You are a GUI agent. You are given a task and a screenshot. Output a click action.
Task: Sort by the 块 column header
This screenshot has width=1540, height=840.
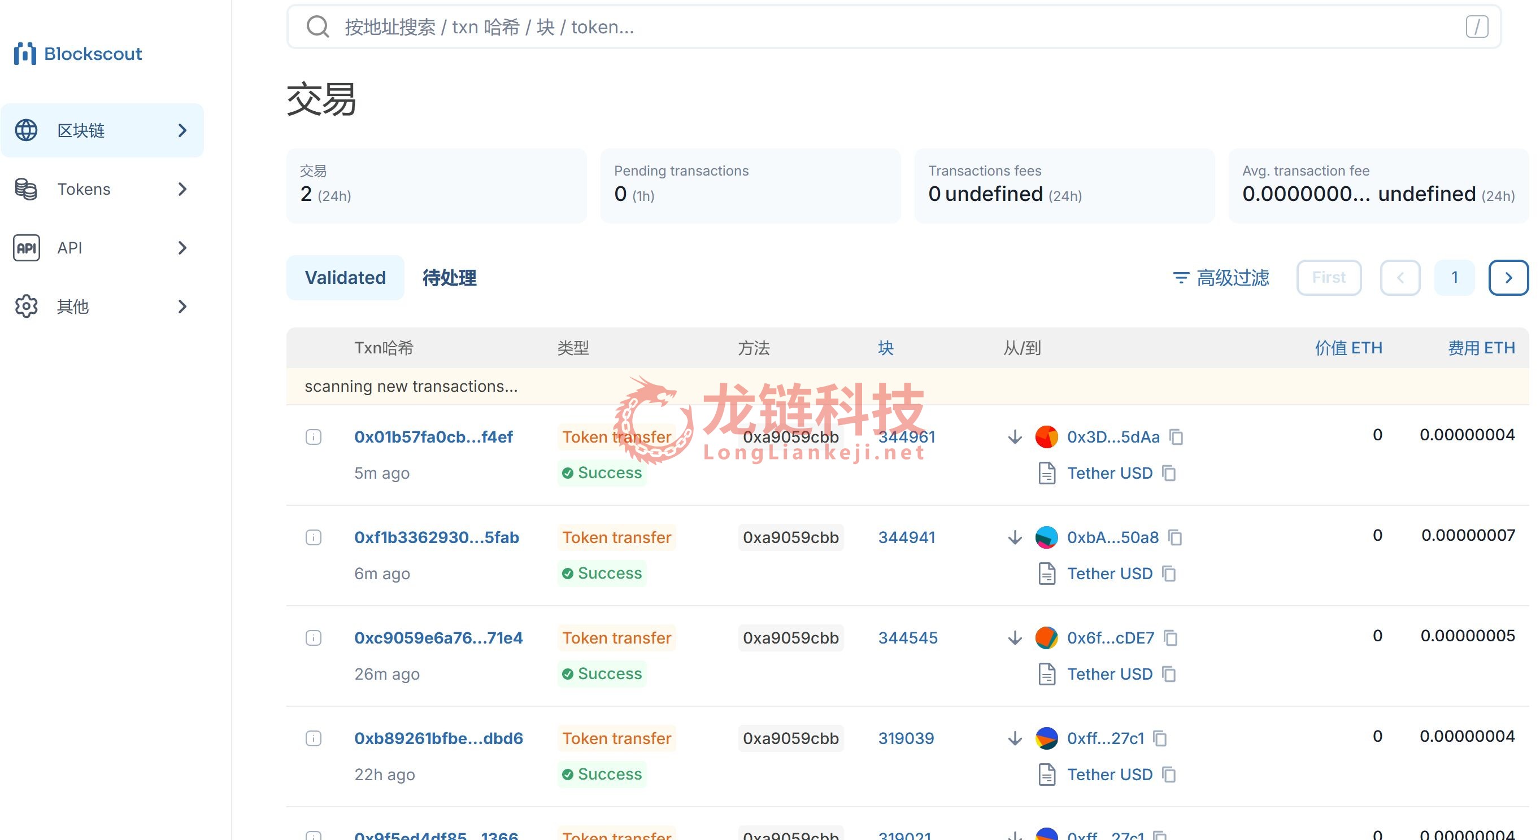click(x=885, y=348)
